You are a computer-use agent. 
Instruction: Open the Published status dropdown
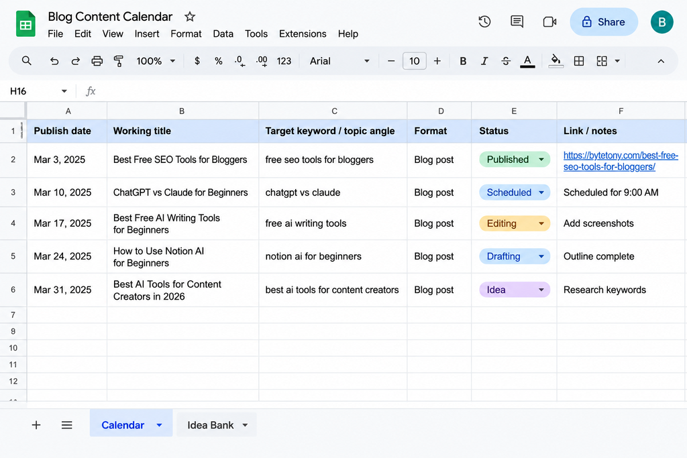pos(541,160)
